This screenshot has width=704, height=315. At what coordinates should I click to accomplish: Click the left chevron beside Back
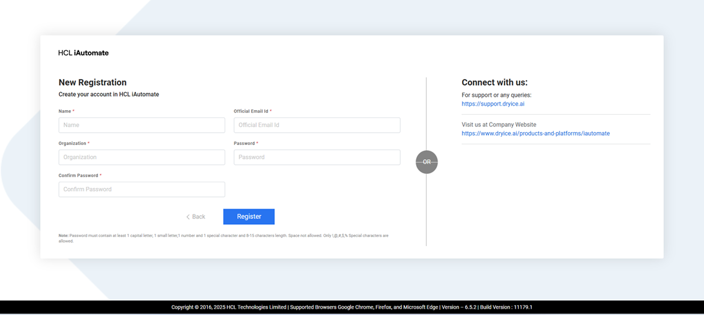pyautogui.click(x=188, y=217)
